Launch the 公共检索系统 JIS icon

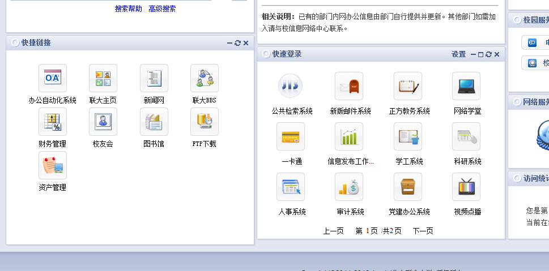coord(290,86)
